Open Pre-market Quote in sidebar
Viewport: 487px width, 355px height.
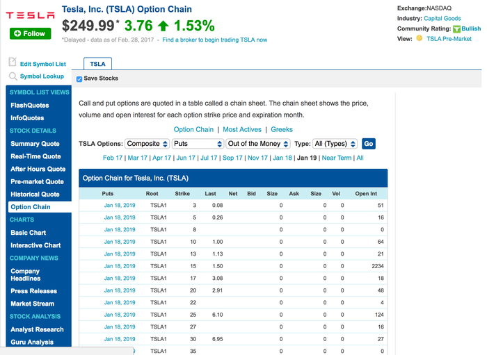coord(38,182)
